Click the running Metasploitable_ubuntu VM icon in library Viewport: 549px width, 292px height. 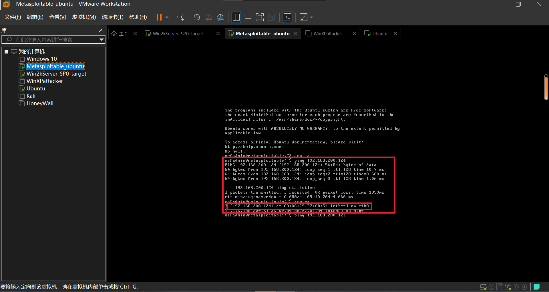[x=22, y=66]
